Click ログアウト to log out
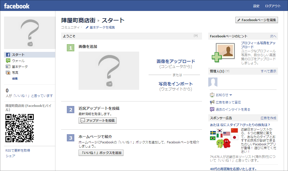The width and height of the screenshot is (288, 171). pos(273,6)
